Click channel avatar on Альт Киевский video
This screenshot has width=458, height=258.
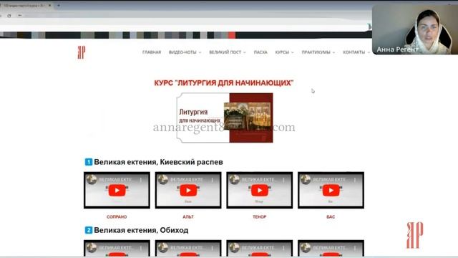coord(163,179)
